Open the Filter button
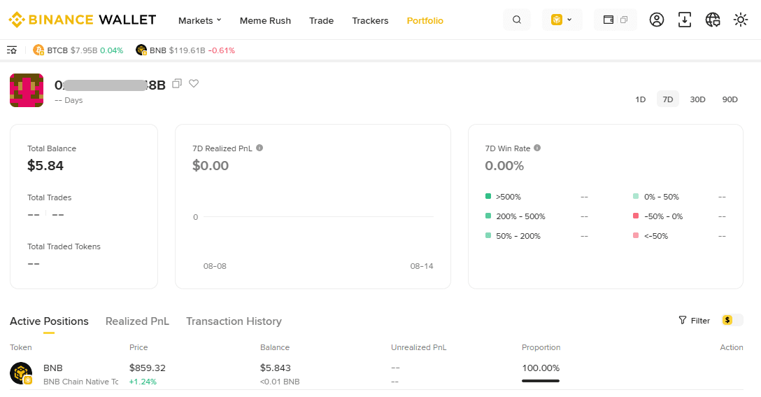 coord(695,320)
